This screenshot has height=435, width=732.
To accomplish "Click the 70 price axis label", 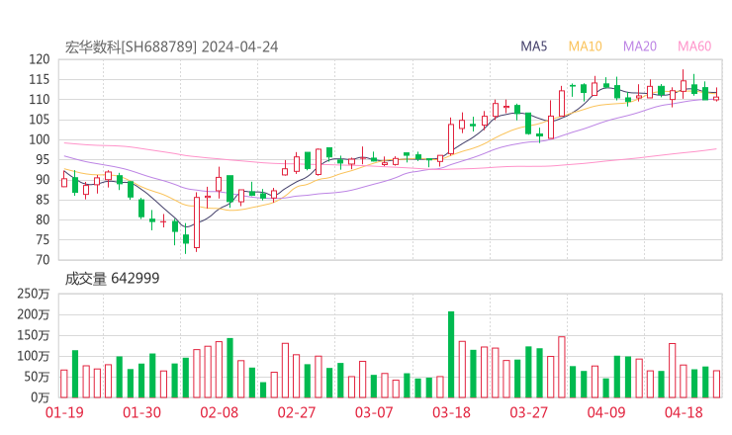I will pyautogui.click(x=43, y=260).
